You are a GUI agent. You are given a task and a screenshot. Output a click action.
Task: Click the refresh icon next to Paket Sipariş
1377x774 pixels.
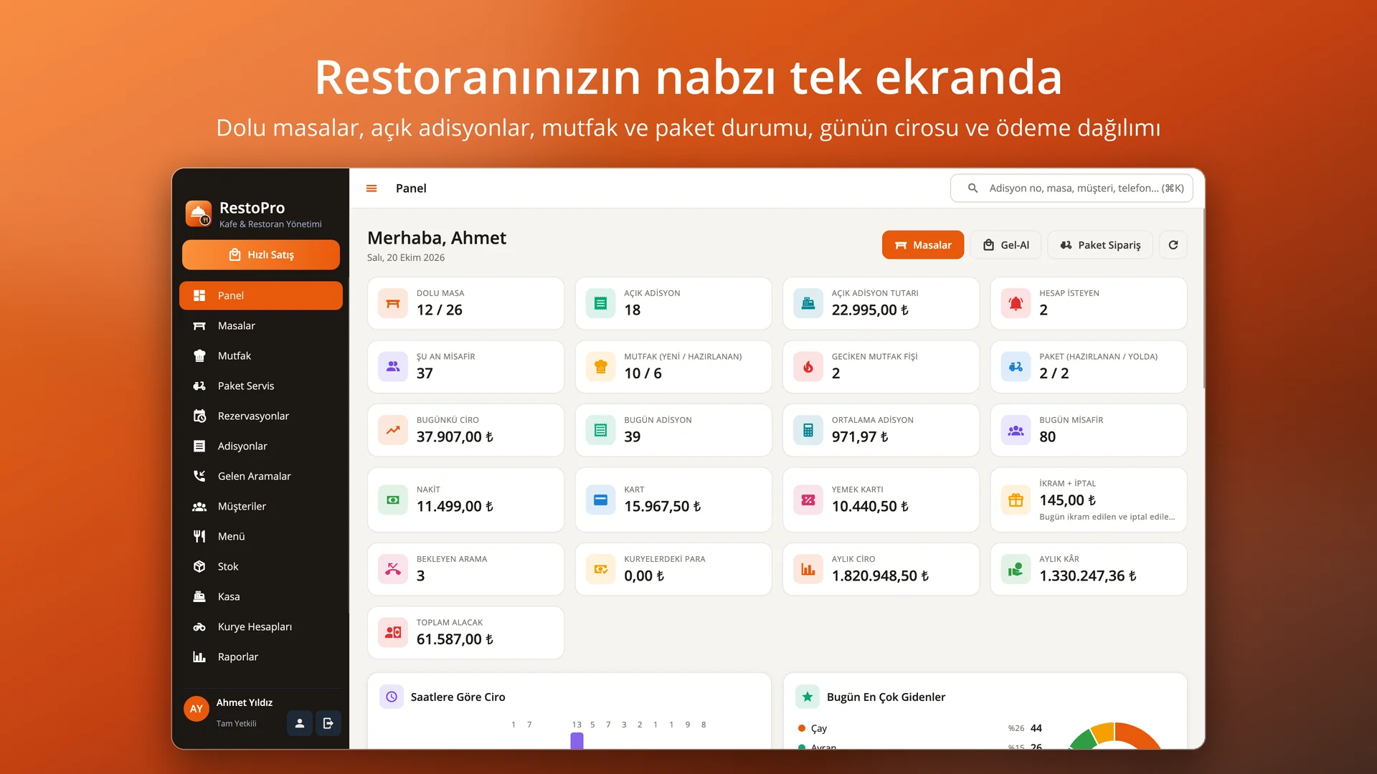pyautogui.click(x=1173, y=245)
